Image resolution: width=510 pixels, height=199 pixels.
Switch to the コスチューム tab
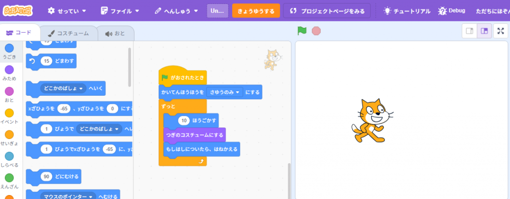[x=68, y=34]
